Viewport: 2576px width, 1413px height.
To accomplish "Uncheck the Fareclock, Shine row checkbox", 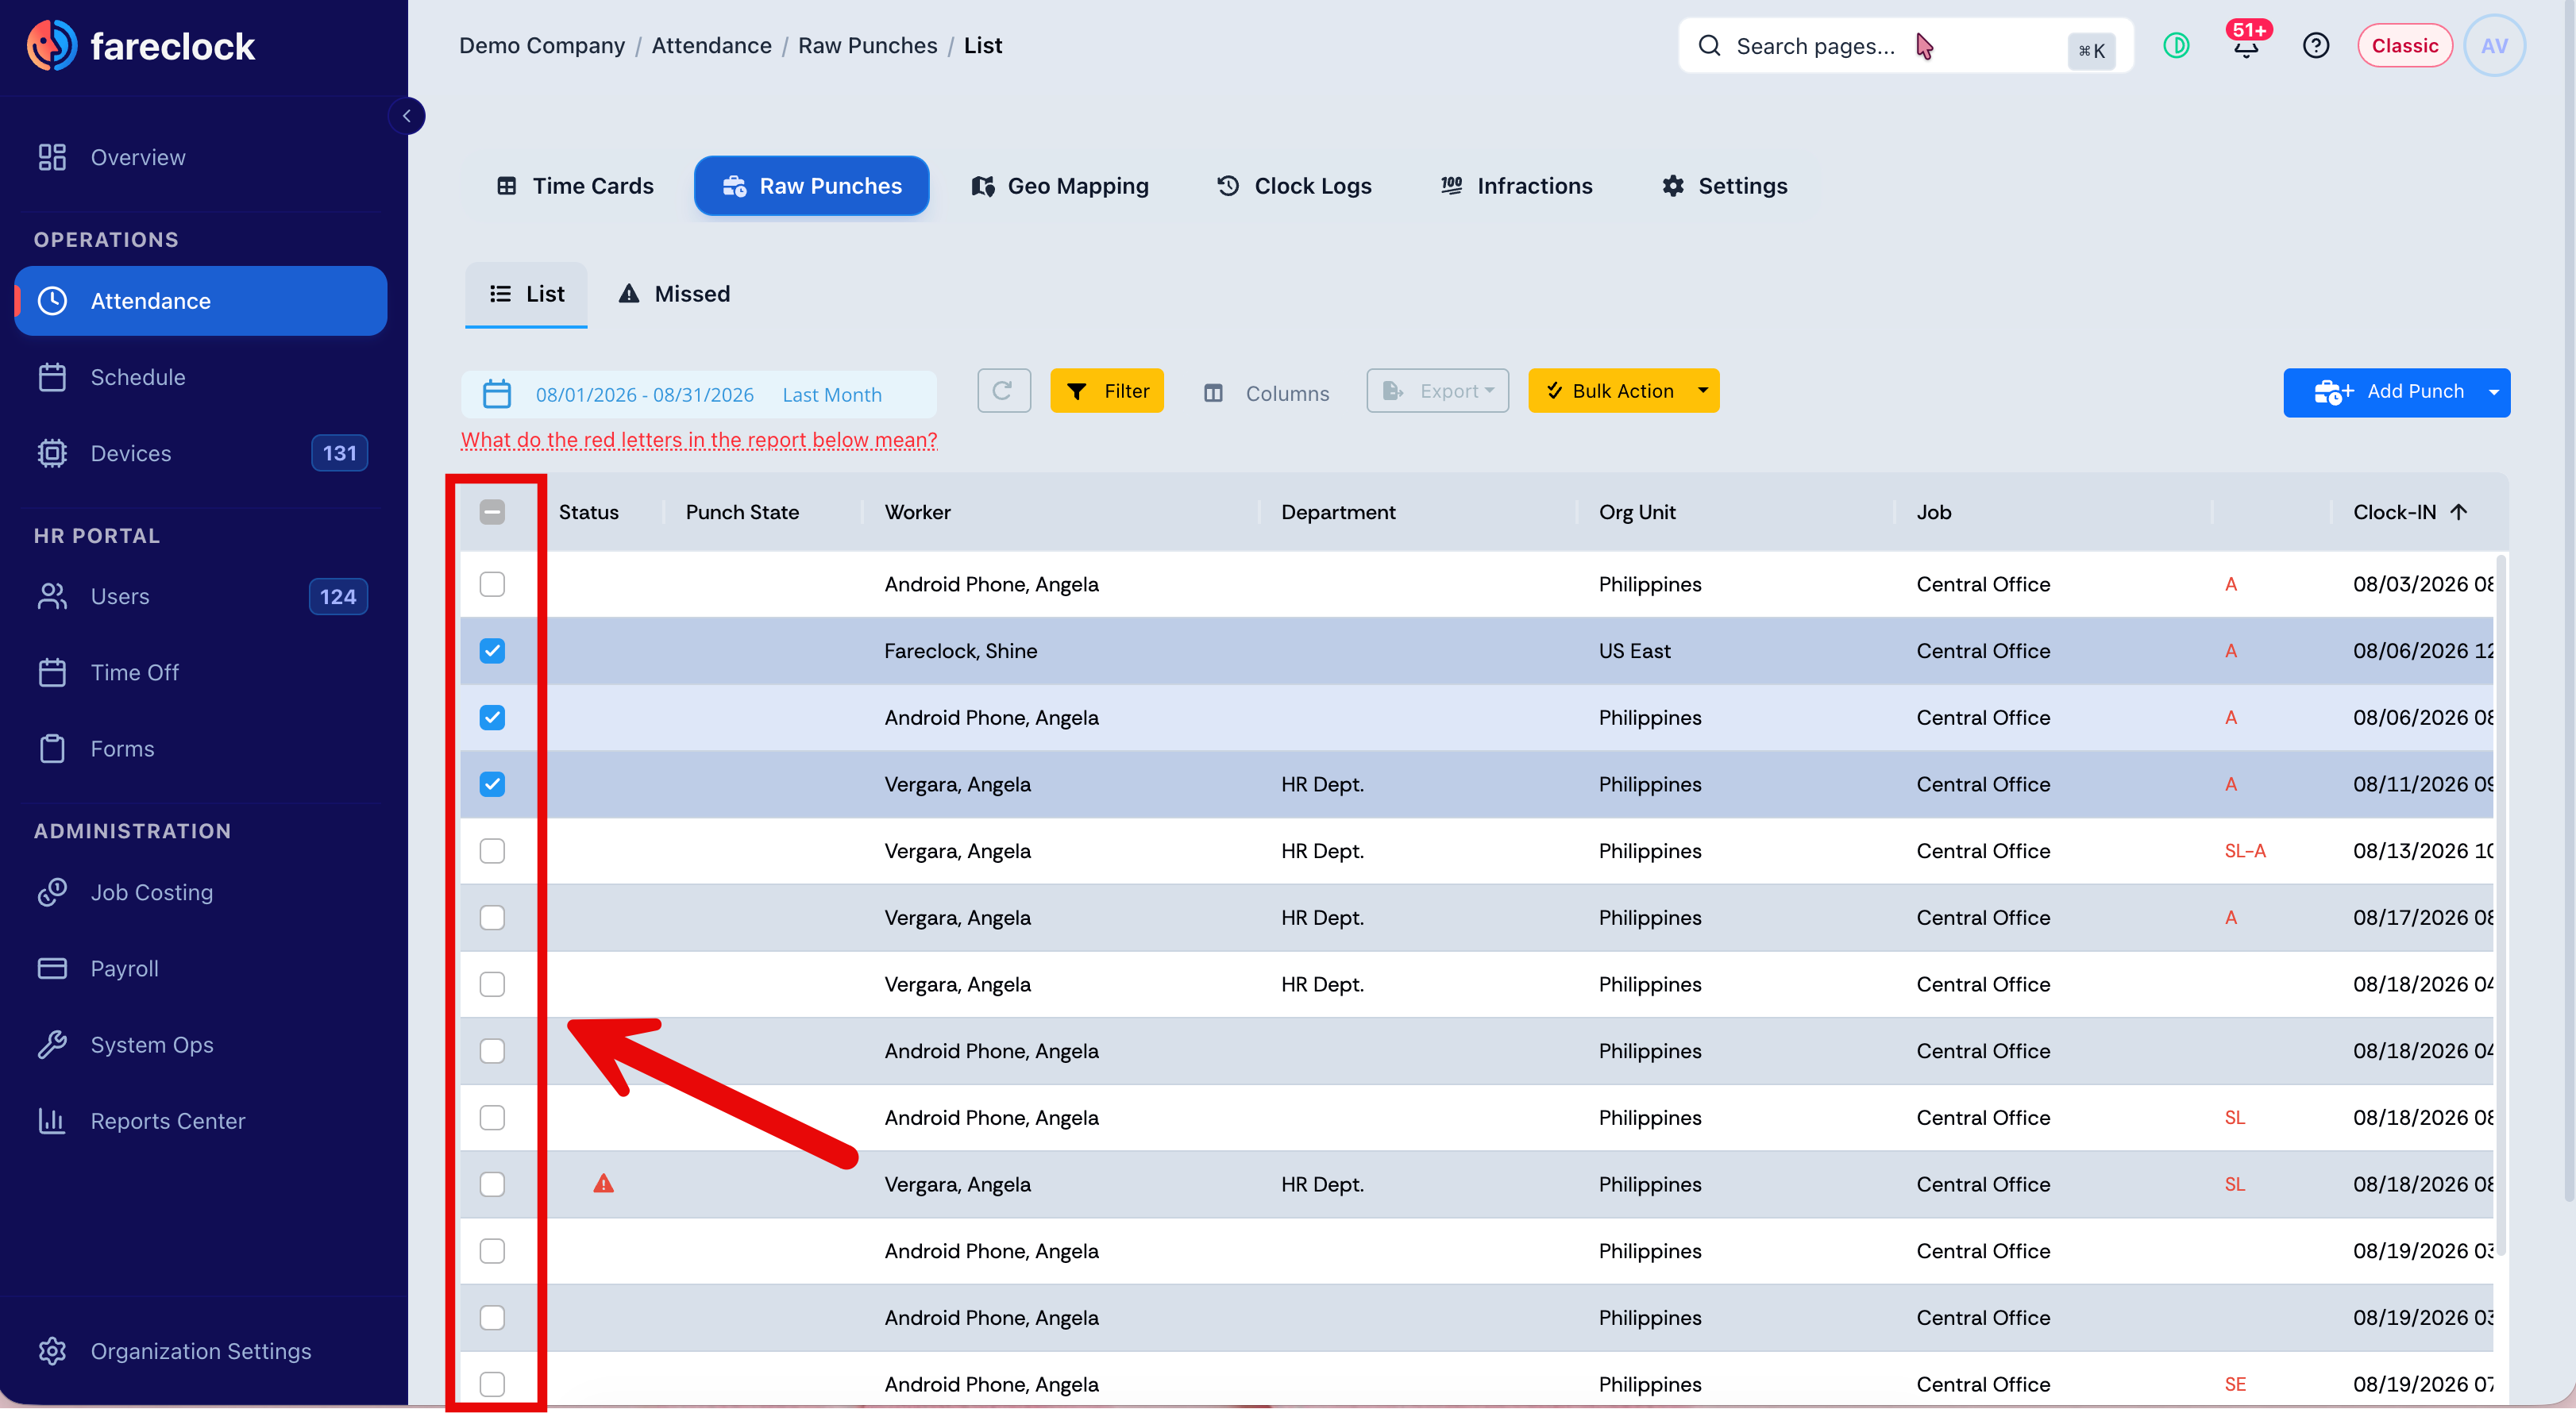I will point(492,651).
